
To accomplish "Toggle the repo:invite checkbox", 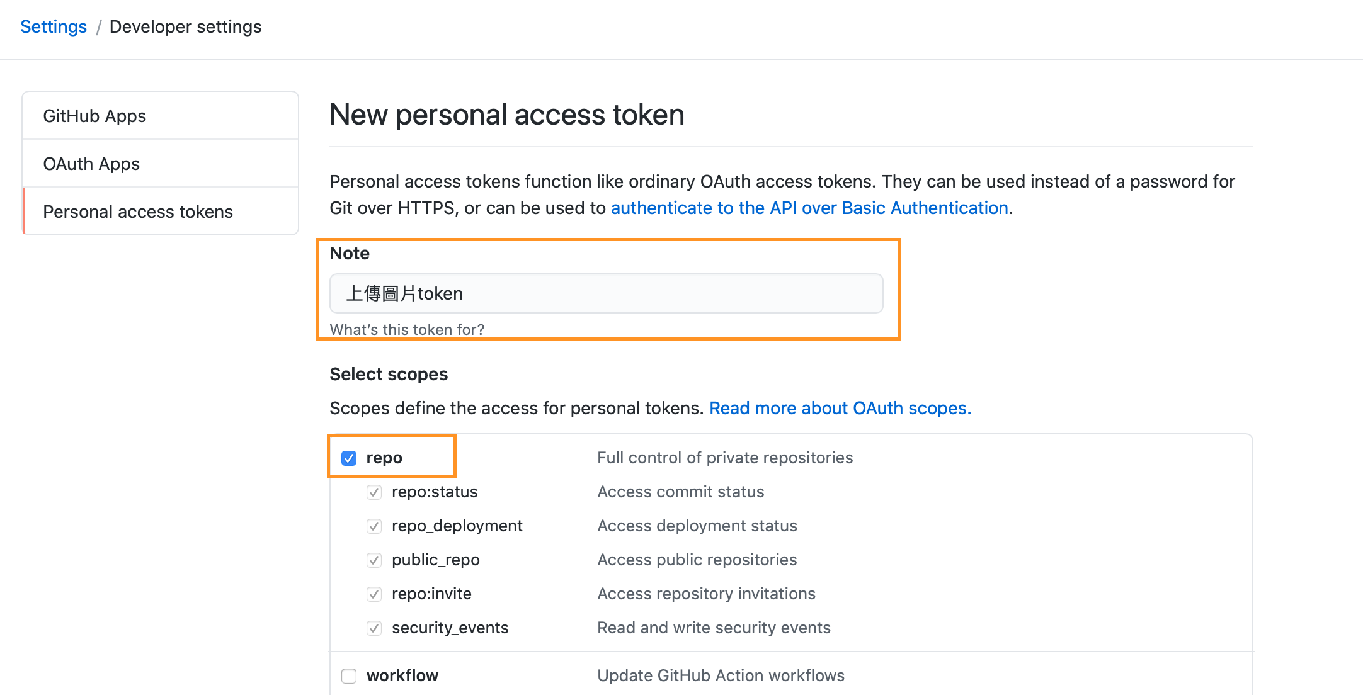I will tap(374, 594).
